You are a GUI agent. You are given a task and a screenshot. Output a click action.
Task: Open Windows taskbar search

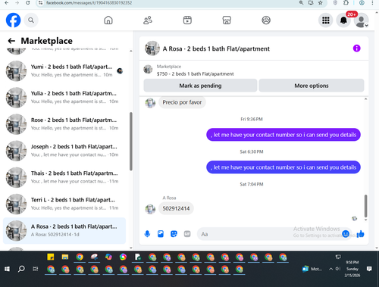pos(21,269)
